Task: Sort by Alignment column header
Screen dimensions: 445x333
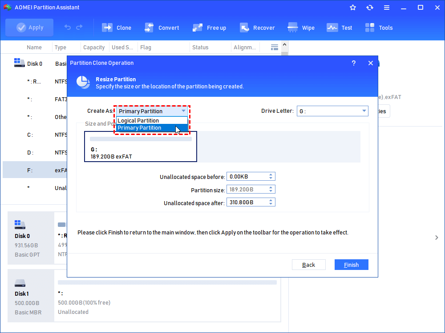Action: click(245, 48)
